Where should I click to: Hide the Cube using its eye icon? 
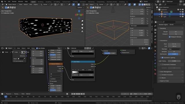point(180,14)
